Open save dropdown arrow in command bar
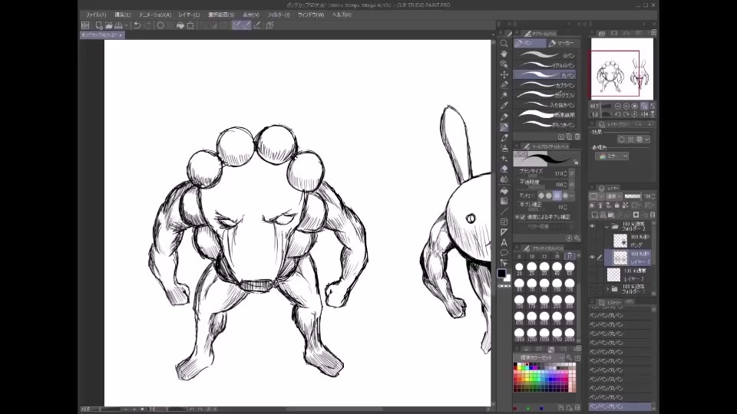 pyautogui.click(x=126, y=25)
